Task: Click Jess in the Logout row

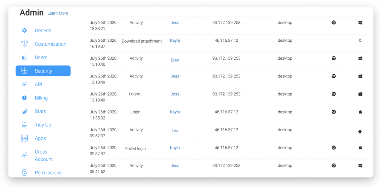Action: pyautogui.click(x=175, y=94)
